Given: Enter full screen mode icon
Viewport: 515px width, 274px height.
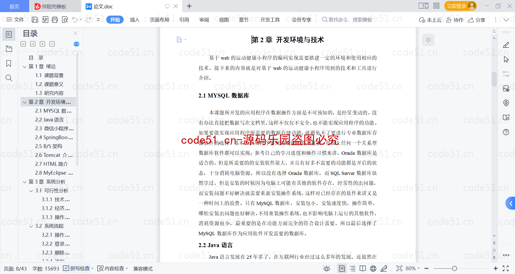Looking at the screenshot, I should (x=506, y=268).
